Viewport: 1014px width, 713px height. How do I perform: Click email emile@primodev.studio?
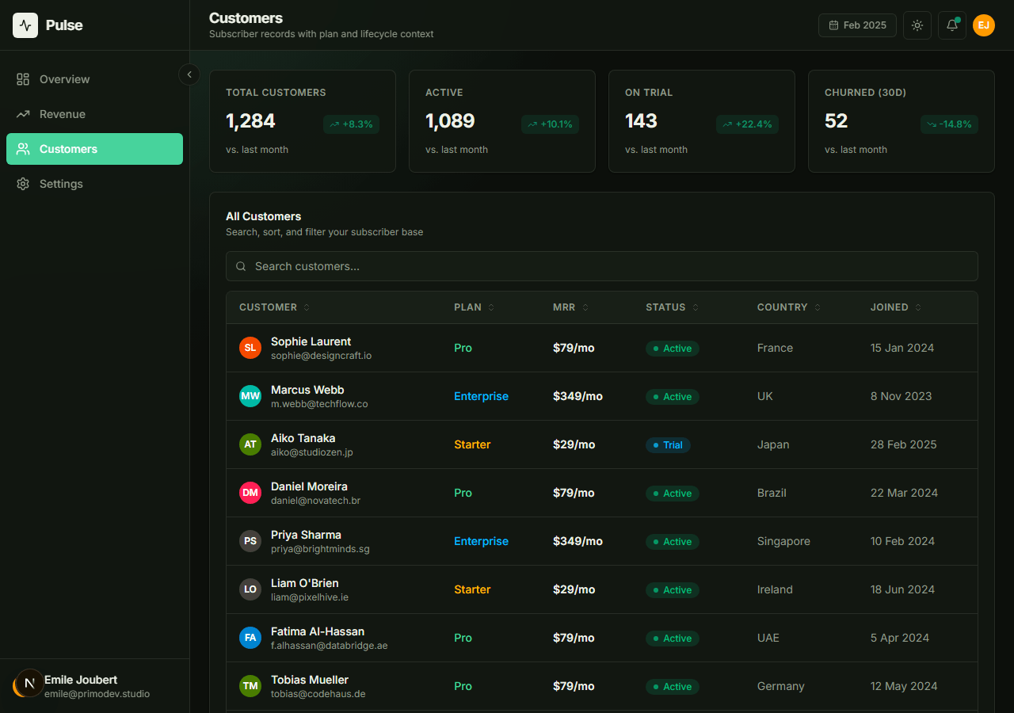coord(97,694)
